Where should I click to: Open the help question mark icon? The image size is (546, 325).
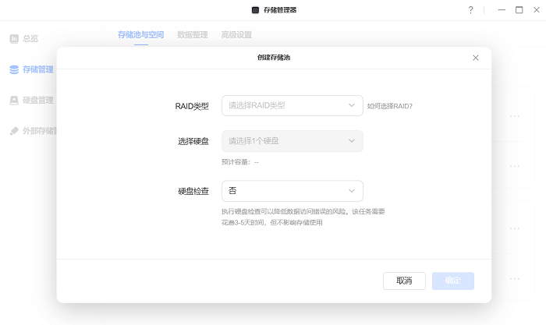point(470,10)
